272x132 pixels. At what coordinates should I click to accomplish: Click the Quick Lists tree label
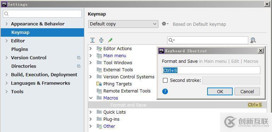tap(114, 112)
